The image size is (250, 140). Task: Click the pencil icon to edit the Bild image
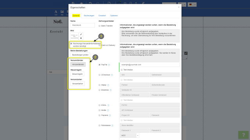tap(81, 35)
